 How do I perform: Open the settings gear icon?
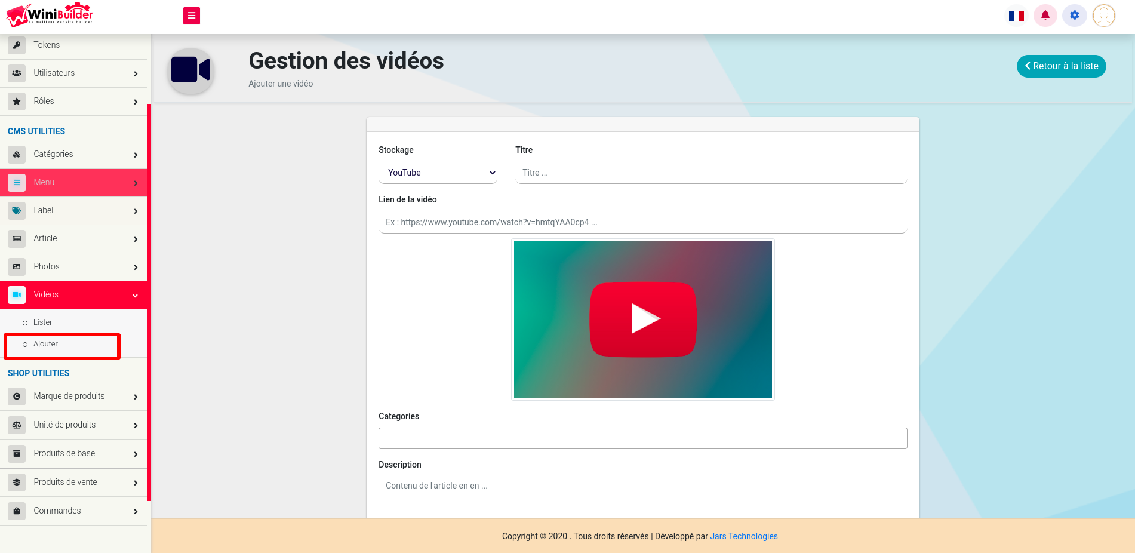coord(1075,16)
